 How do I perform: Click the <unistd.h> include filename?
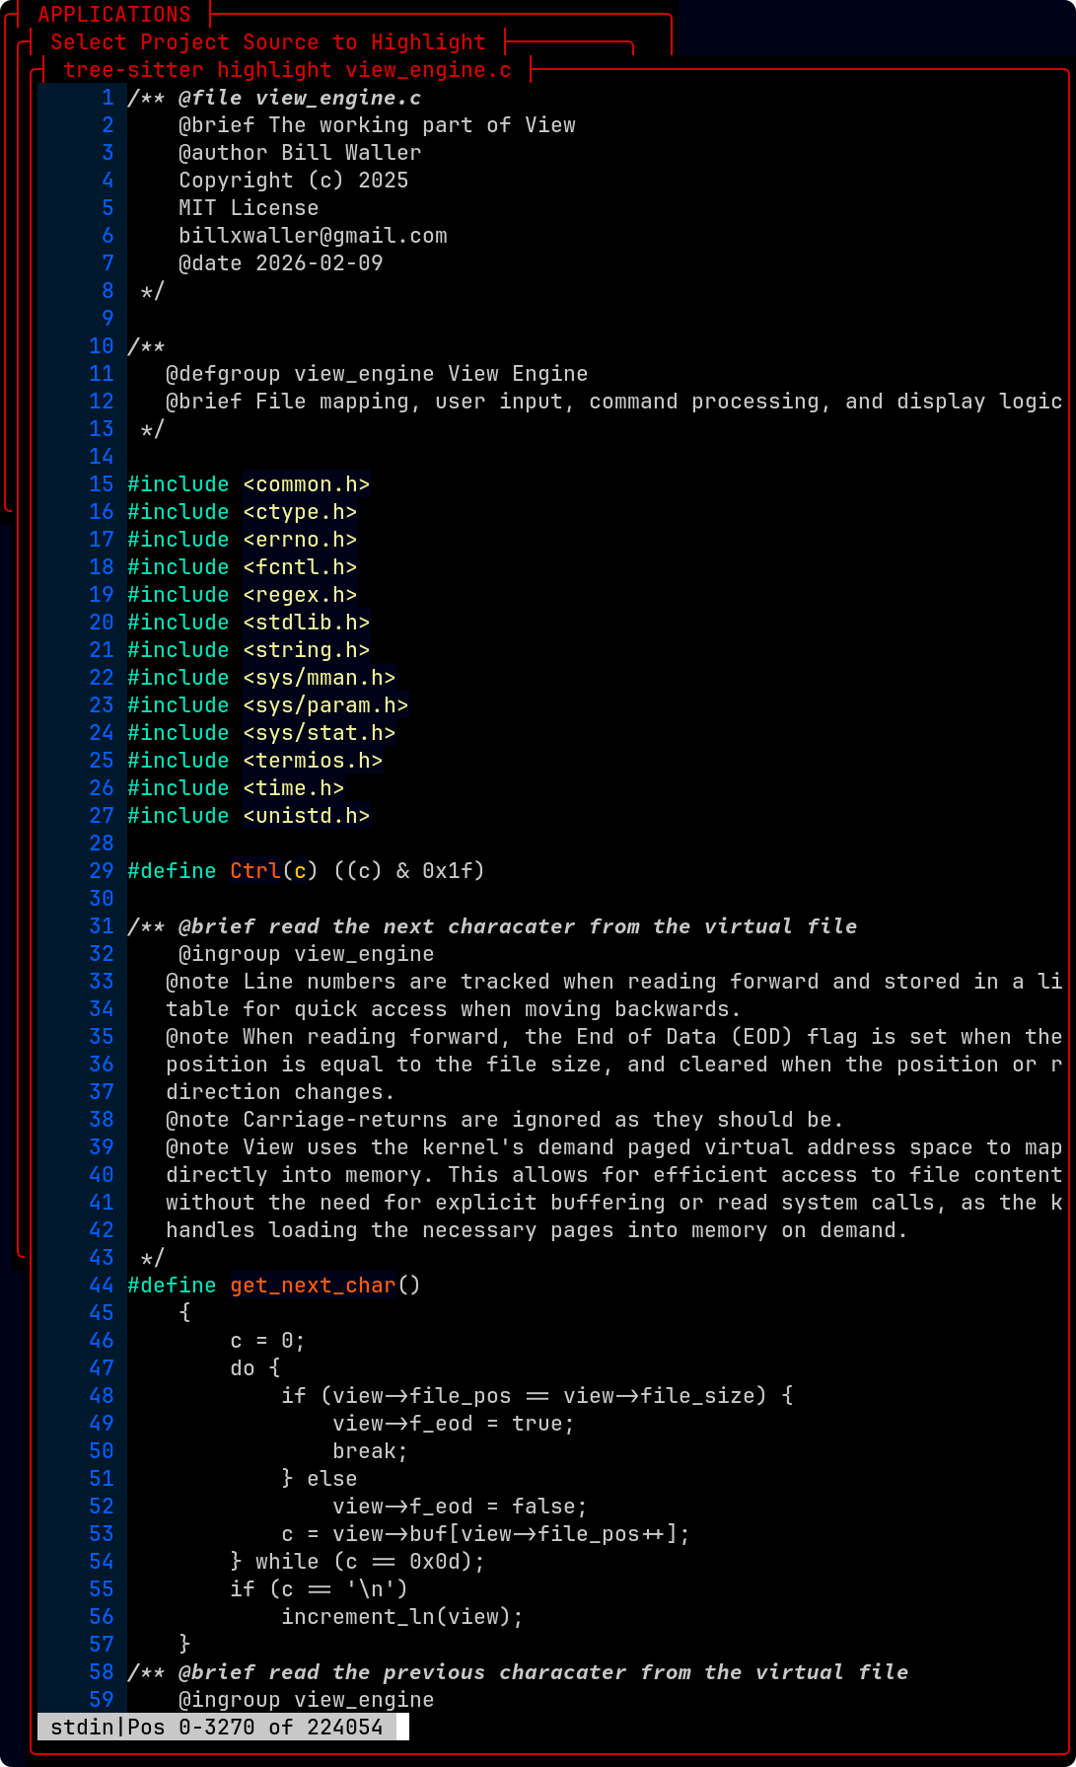pos(306,816)
